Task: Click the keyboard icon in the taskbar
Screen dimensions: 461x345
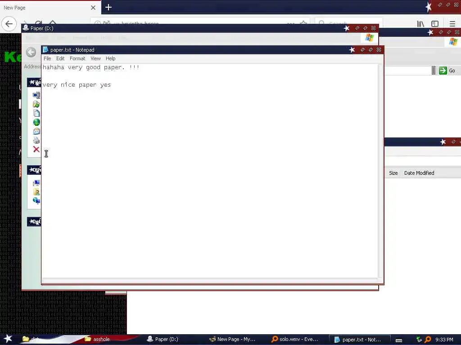Action: [x=399, y=340]
